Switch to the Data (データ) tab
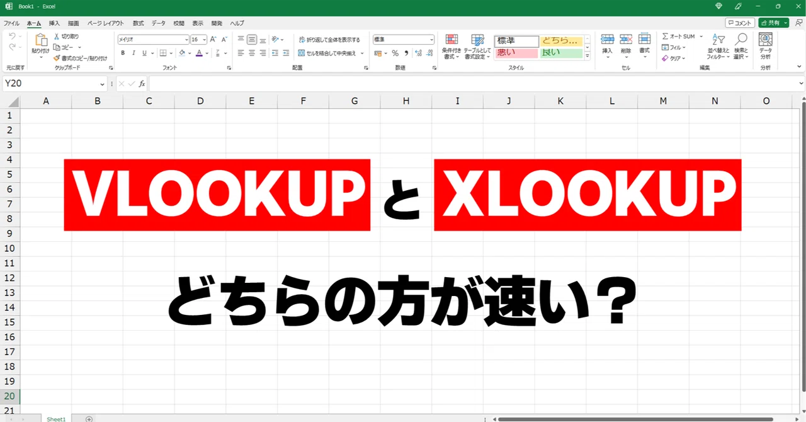Screen dimensions: 806x422 [158, 23]
